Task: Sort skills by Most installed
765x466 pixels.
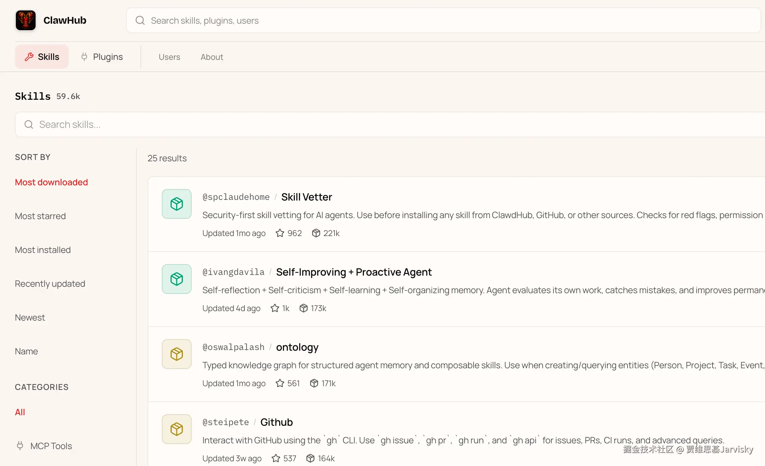Action: 43,250
